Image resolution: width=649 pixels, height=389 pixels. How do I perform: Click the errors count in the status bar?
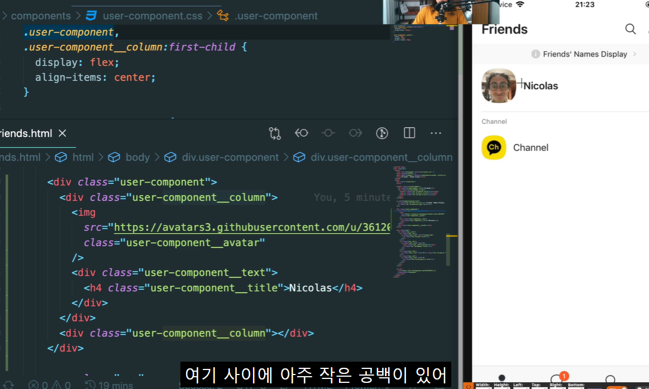pos(39,385)
